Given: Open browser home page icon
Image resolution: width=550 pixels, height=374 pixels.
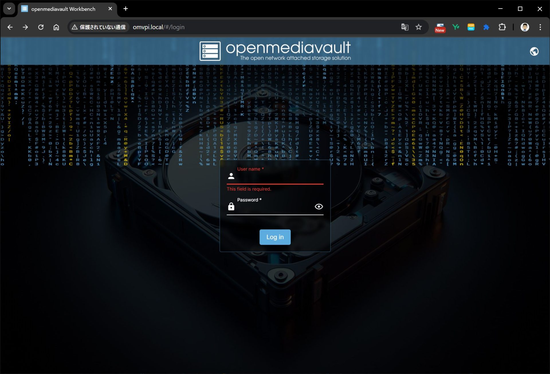Looking at the screenshot, I should click(x=56, y=27).
